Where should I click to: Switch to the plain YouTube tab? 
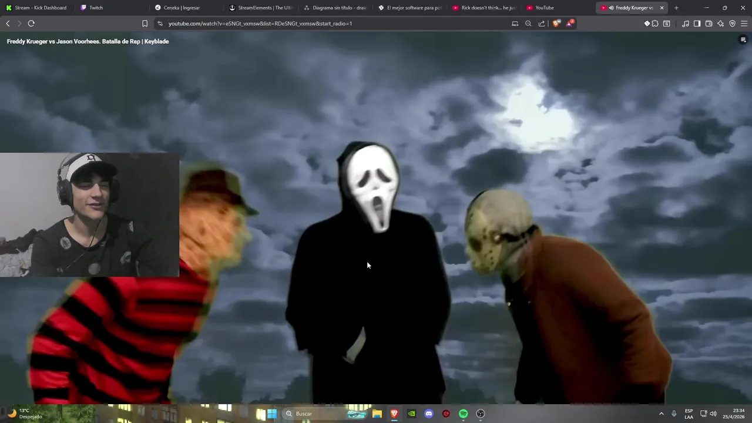(x=558, y=8)
